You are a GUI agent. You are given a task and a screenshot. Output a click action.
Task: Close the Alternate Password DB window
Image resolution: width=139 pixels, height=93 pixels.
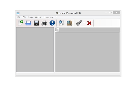117,12
